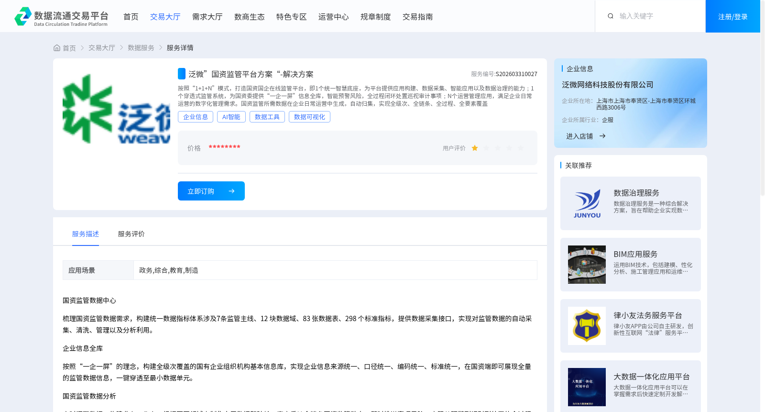
Task: Click the first filled rating star
Action: click(475, 148)
